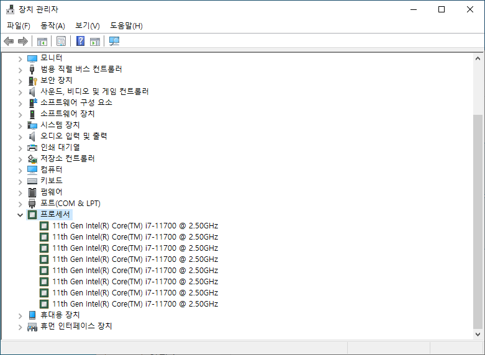Minimize the Device Manager window
This screenshot has height=355, width=485.
[414, 9]
